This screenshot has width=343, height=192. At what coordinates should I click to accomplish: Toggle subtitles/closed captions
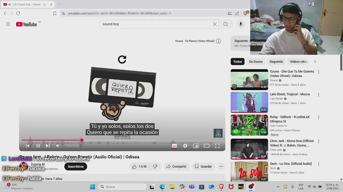point(174,146)
